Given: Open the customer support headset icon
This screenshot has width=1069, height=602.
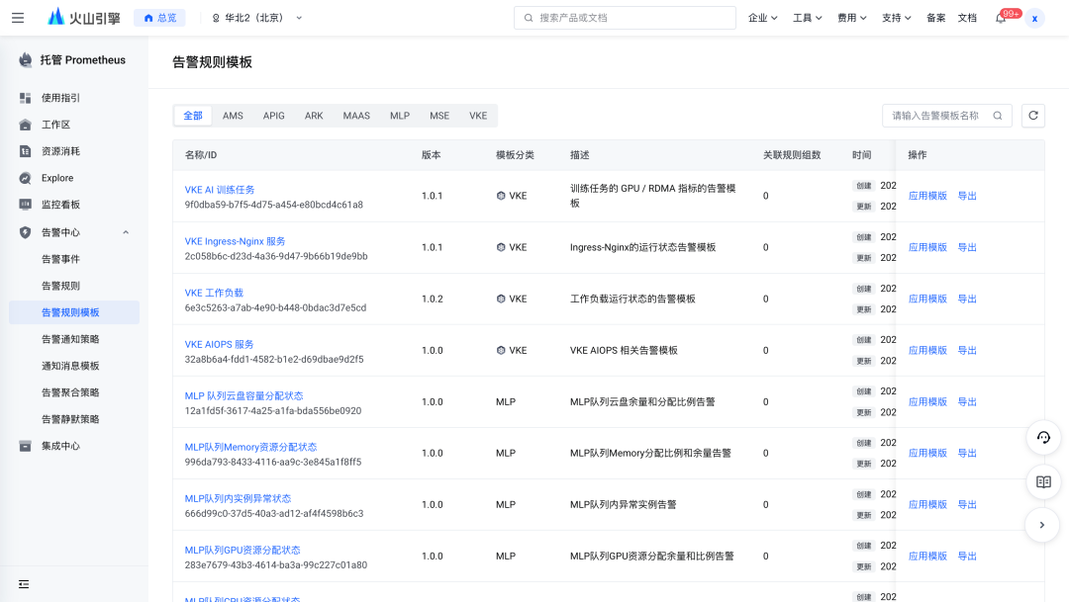Looking at the screenshot, I should tap(1042, 437).
